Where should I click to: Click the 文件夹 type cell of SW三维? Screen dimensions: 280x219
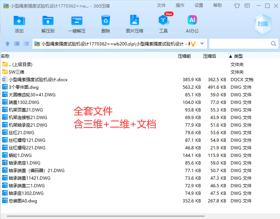click(x=237, y=72)
